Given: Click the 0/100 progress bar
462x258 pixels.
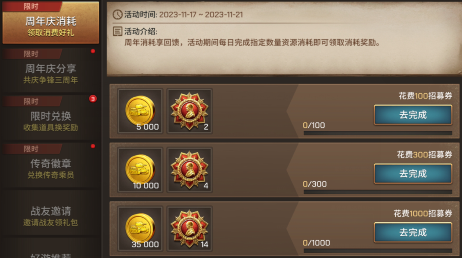Looking at the screenshot, I should 378,133.
